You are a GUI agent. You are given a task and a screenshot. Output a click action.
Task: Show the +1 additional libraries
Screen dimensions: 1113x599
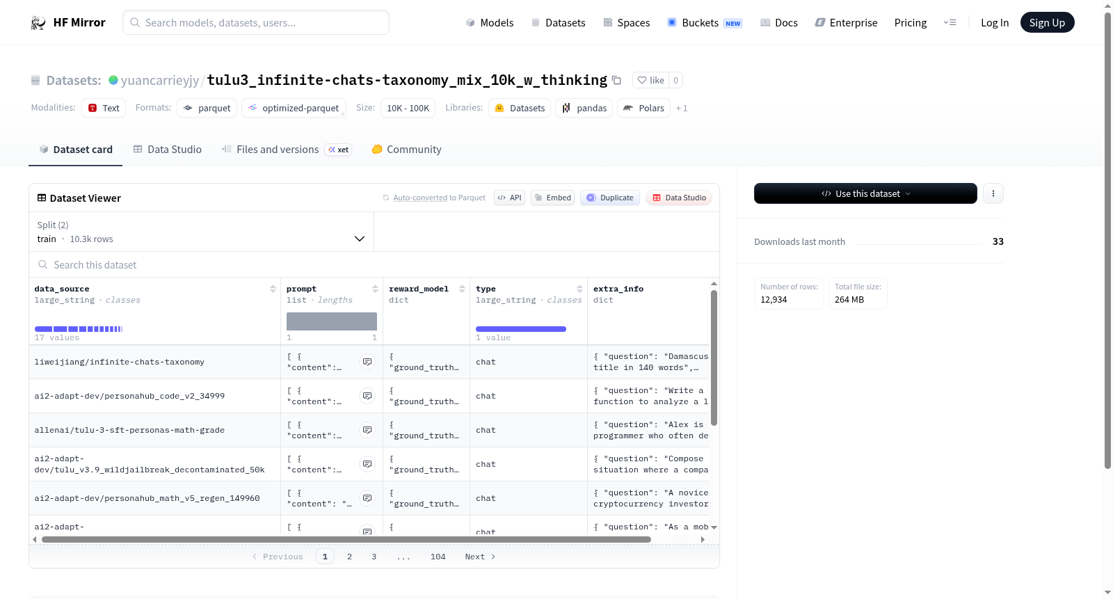(x=682, y=108)
